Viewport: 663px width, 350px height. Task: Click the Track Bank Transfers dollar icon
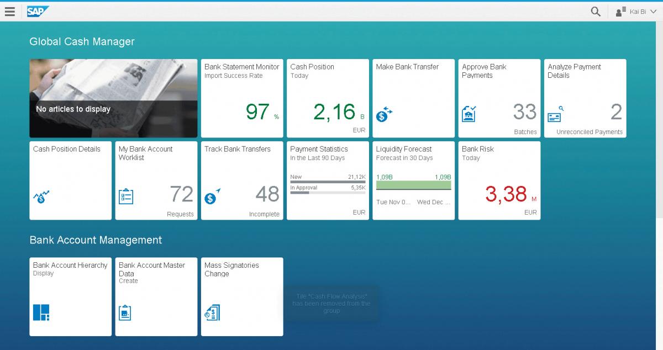(x=212, y=197)
